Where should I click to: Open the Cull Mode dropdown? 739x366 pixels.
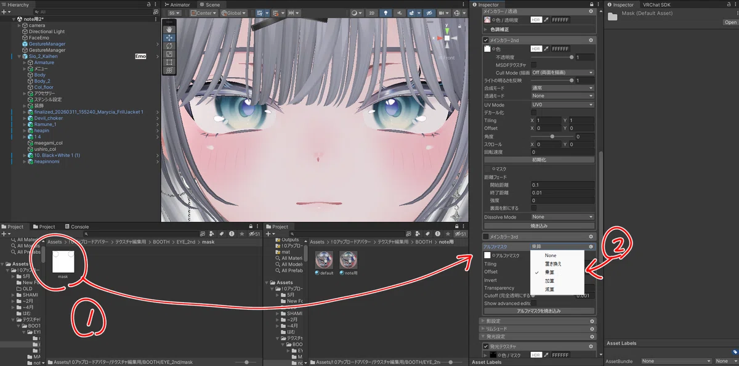562,73
